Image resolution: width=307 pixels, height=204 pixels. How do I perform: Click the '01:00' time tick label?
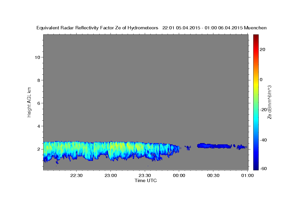click(248, 176)
